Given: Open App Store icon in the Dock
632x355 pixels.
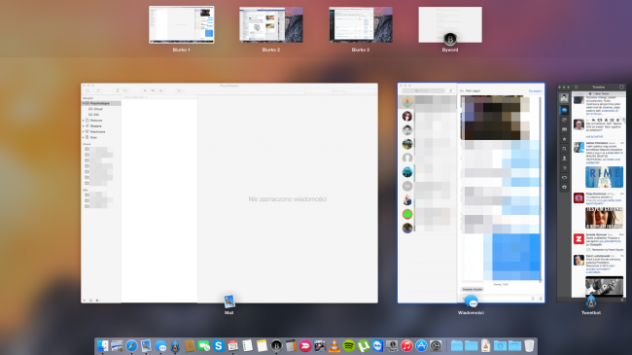Looking at the screenshot, I should pyautogui.click(x=421, y=345).
